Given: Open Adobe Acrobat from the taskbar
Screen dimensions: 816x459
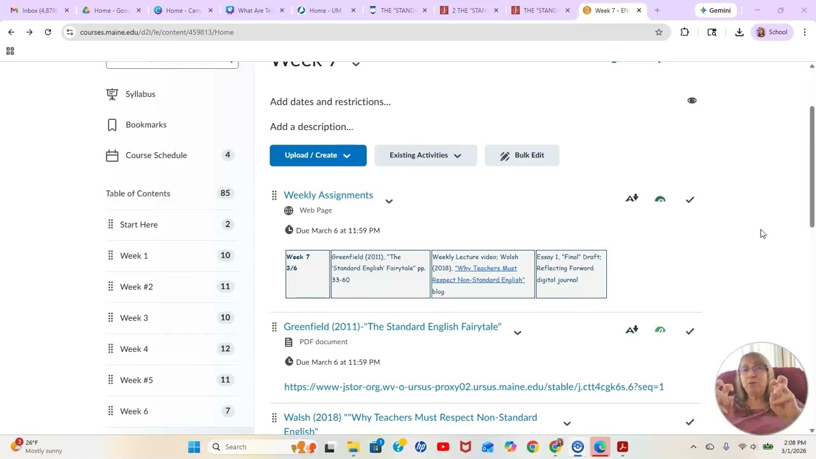Looking at the screenshot, I should click(x=623, y=447).
